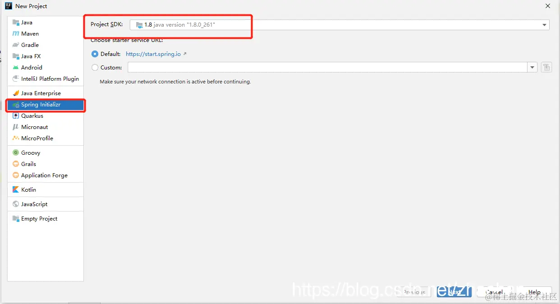Choose the JavaScript project category
Viewport: 560px width, 304px height.
click(46, 204)
